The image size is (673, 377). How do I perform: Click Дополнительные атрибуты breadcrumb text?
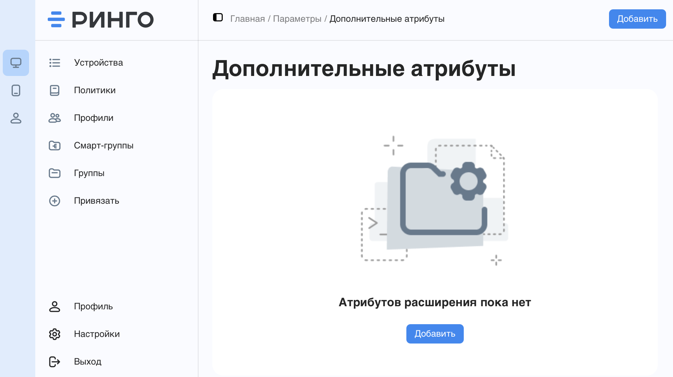point(387,19)
